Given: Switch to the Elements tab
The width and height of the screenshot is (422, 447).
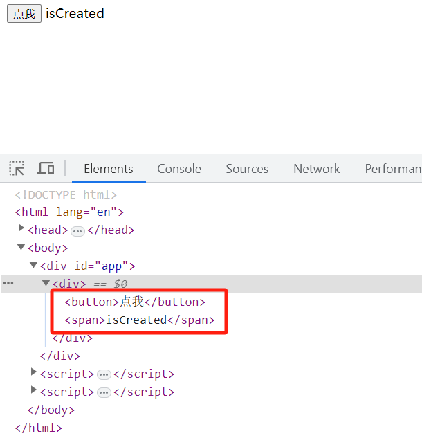Looking at the screenshot, I should point(109,168).
